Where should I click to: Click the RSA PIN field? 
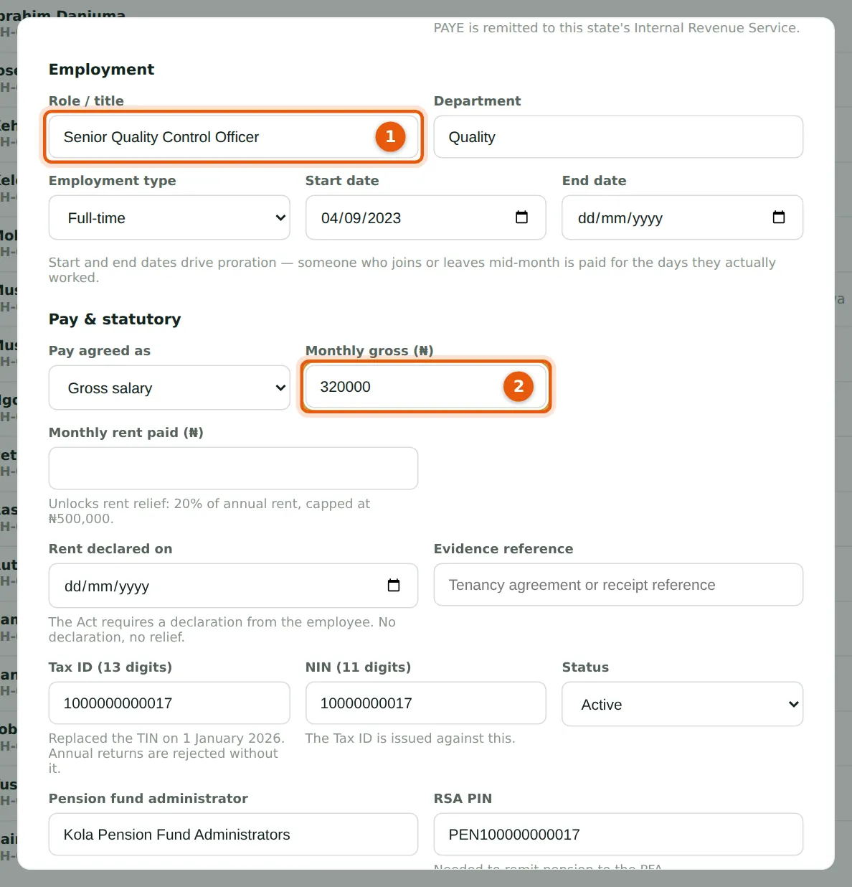pyautogui.click(x=618, y=834)
